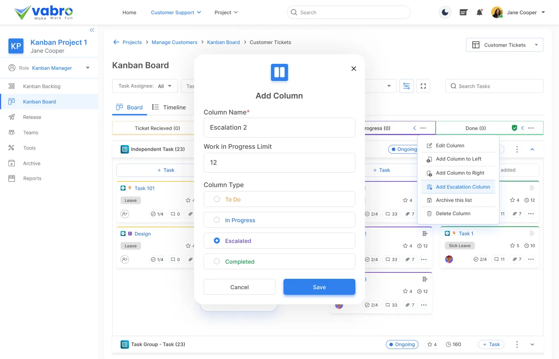Viewport: 559px width, 359px height.
Task: Switch to the Timeline tab
Action: [x=169, y=107]
